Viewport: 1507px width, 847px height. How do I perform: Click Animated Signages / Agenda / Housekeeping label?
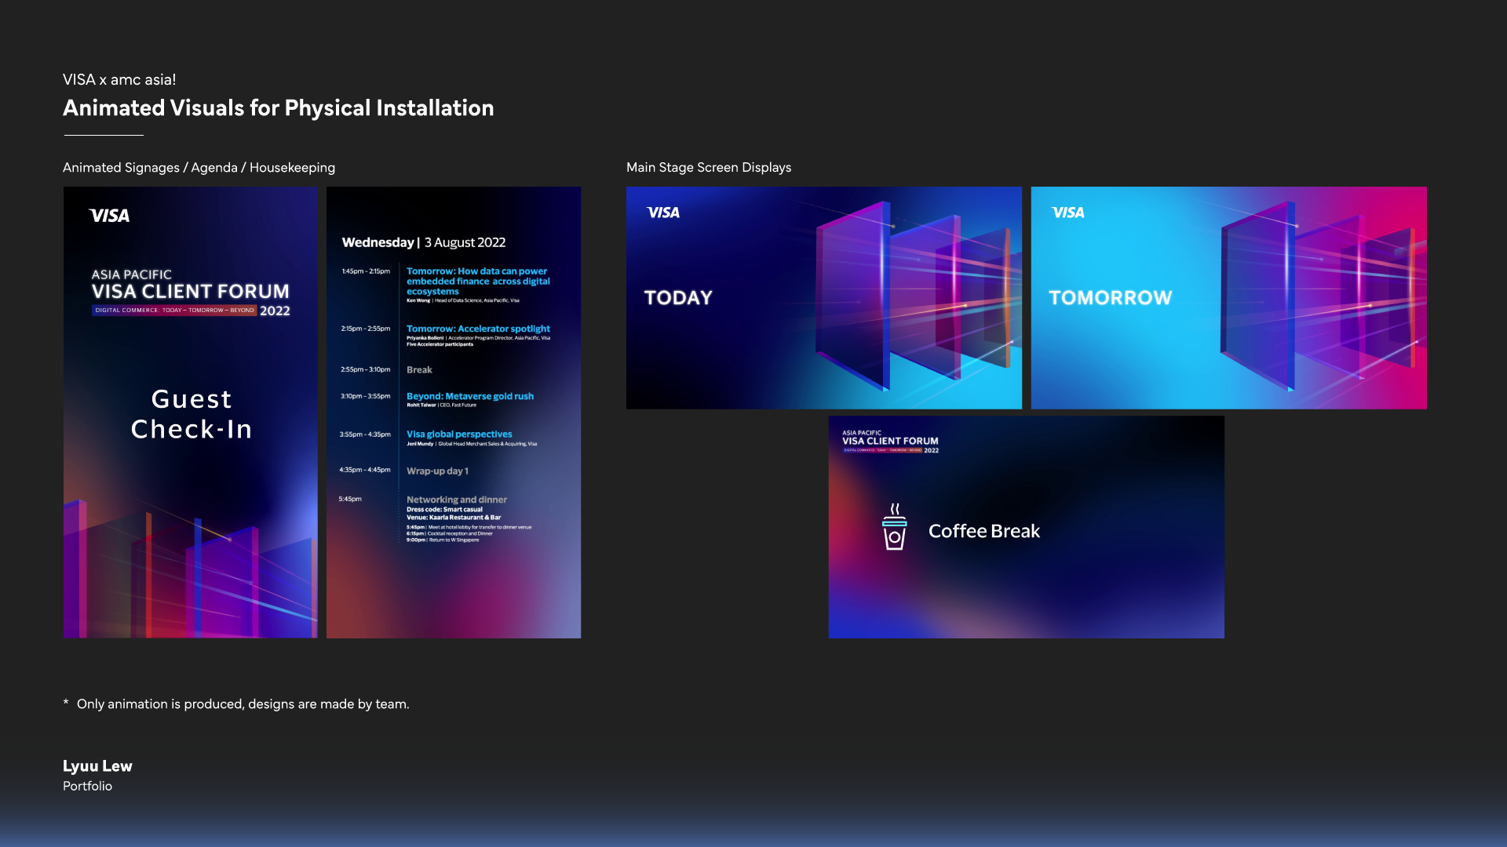pyautogui.click(x=199, y=168)
